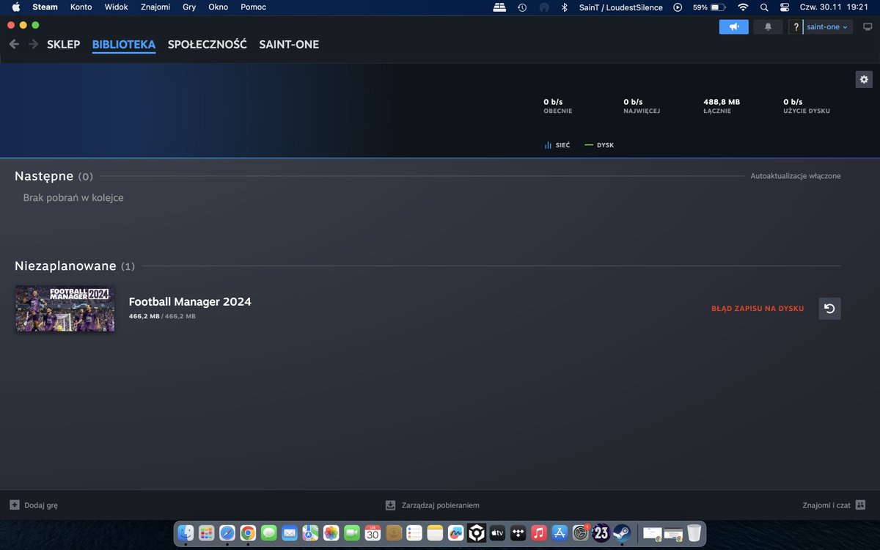
Task: Open the Pomoc menu
Action: [x=254, y=7]
